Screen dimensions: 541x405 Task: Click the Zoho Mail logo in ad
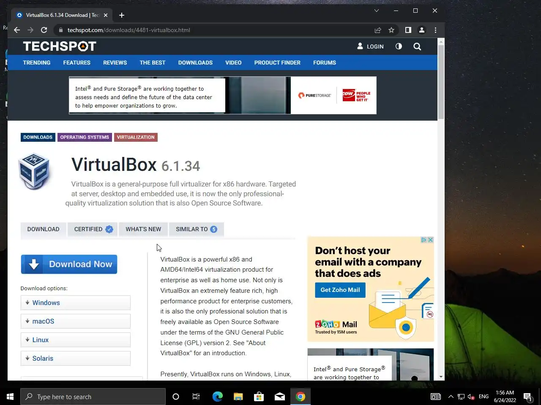[336, 324]
